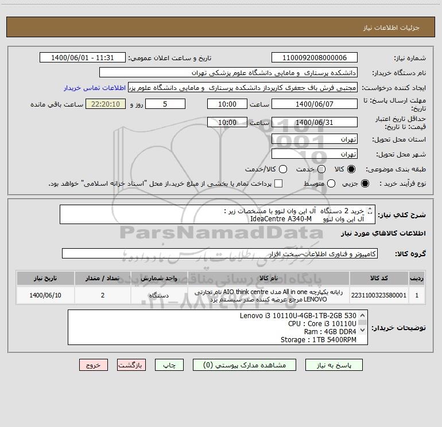This screenshot has width=442, height=427.
Task: Click the شماره نیاز number field
Action: click(x=315, y=58)
